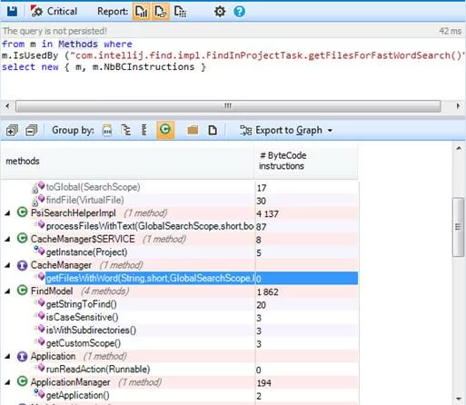Collapse the FindModel class node
The width and height of the screenshot is (466, 405).
pyautogui.click(x=7, y=291)
